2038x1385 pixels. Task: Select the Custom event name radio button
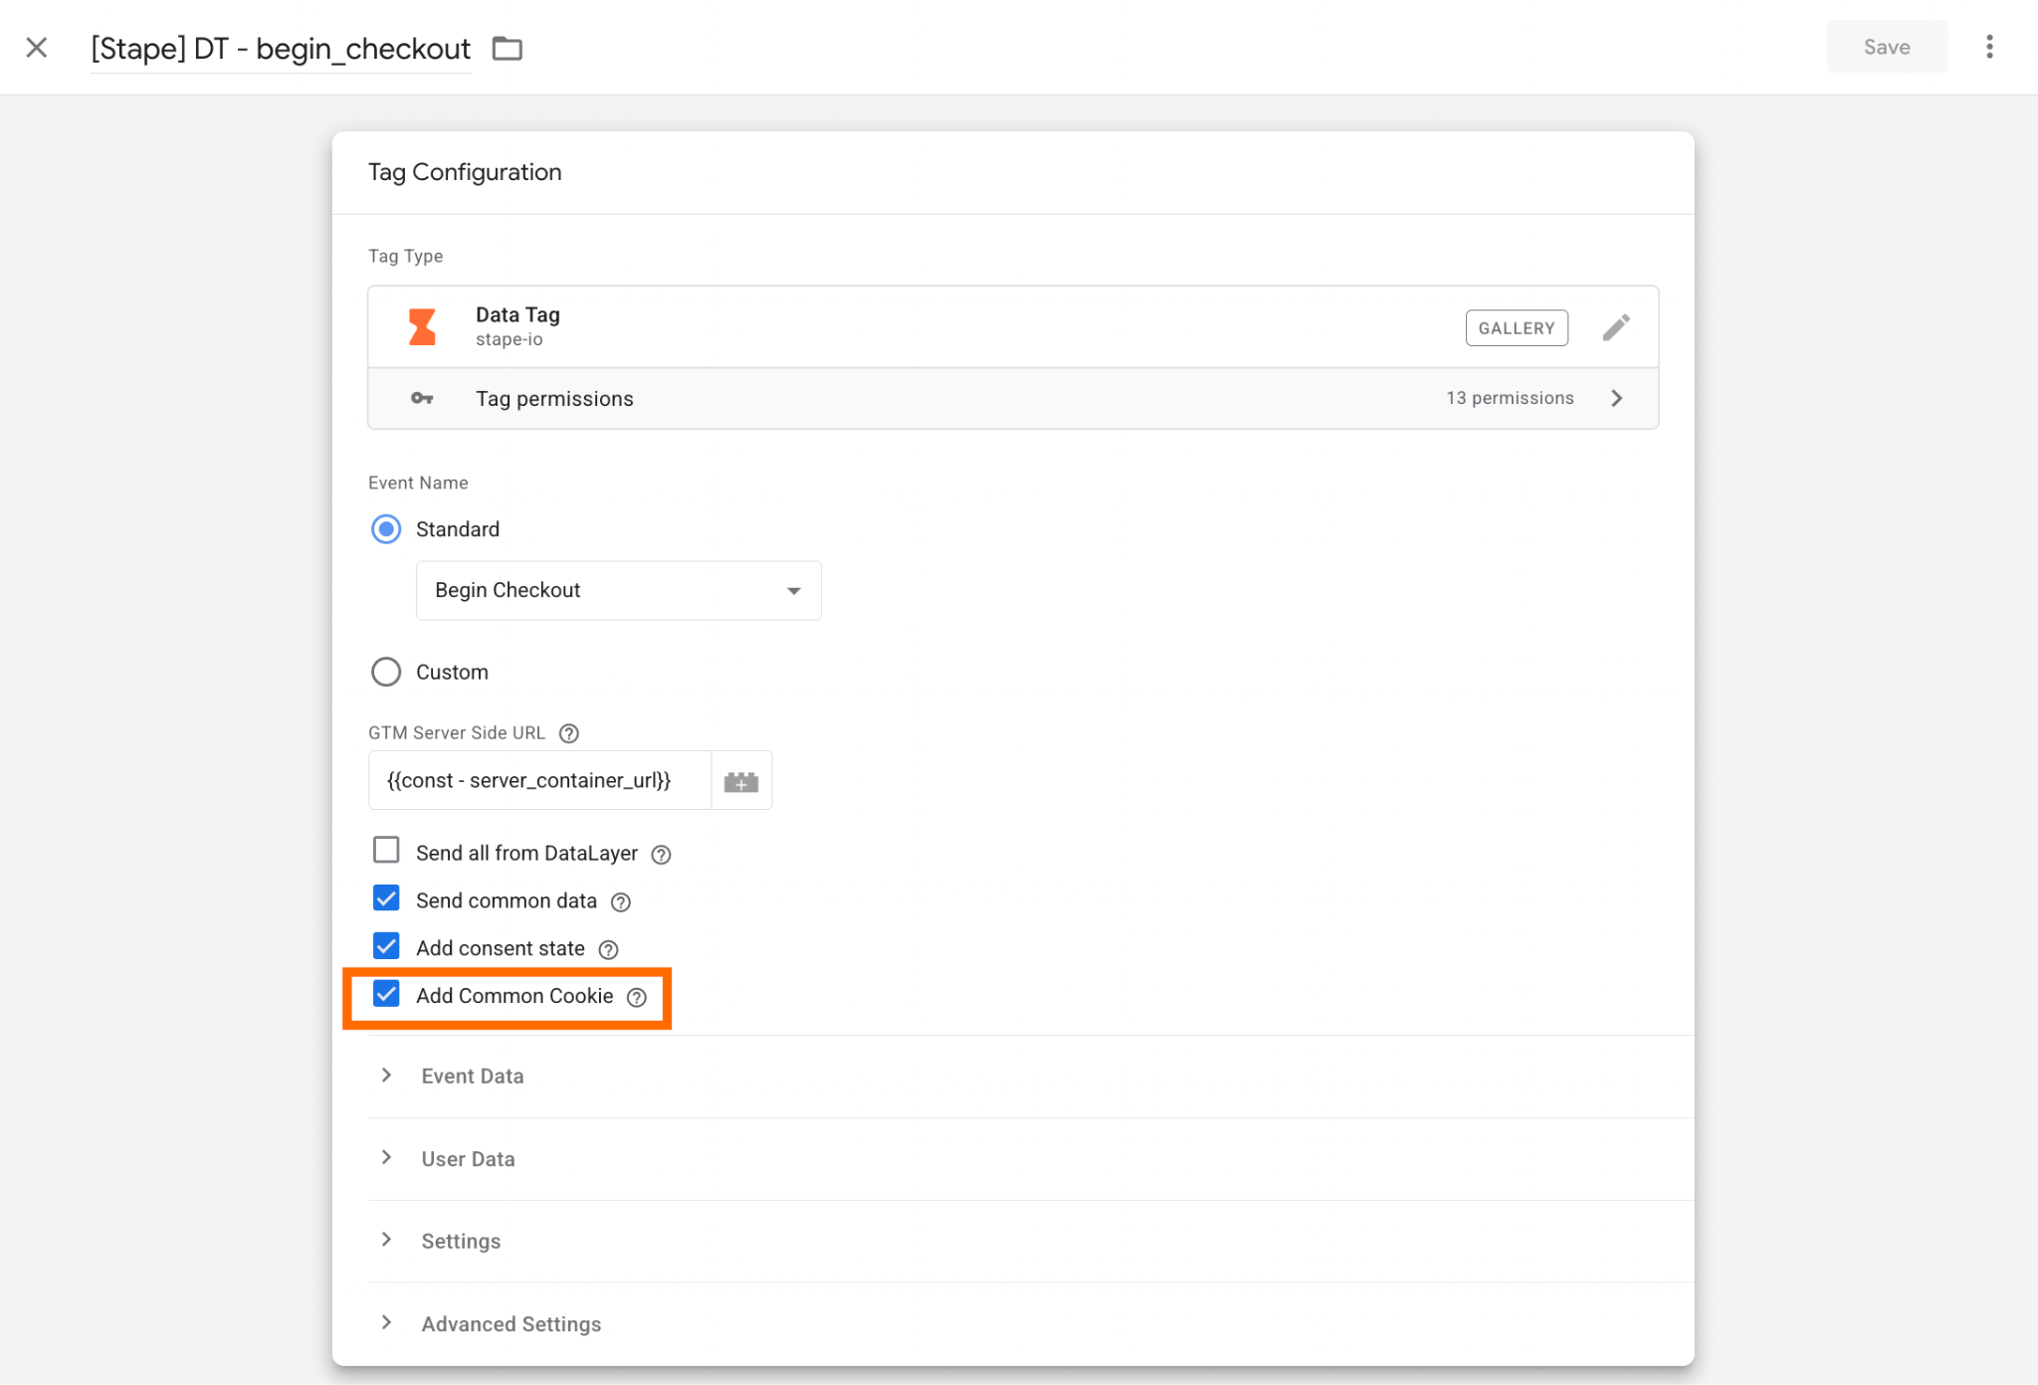click(386, 672)
